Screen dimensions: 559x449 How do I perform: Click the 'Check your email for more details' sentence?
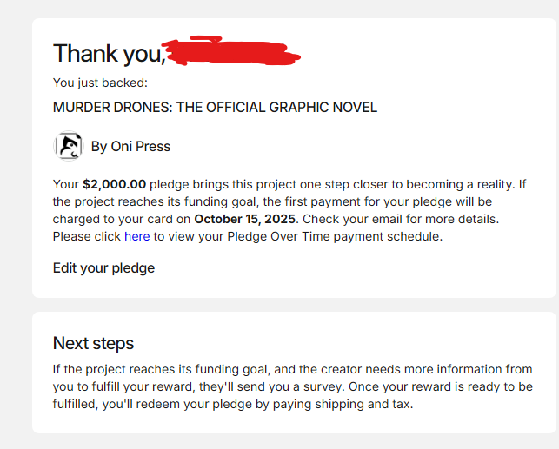[x=400, y=219]
